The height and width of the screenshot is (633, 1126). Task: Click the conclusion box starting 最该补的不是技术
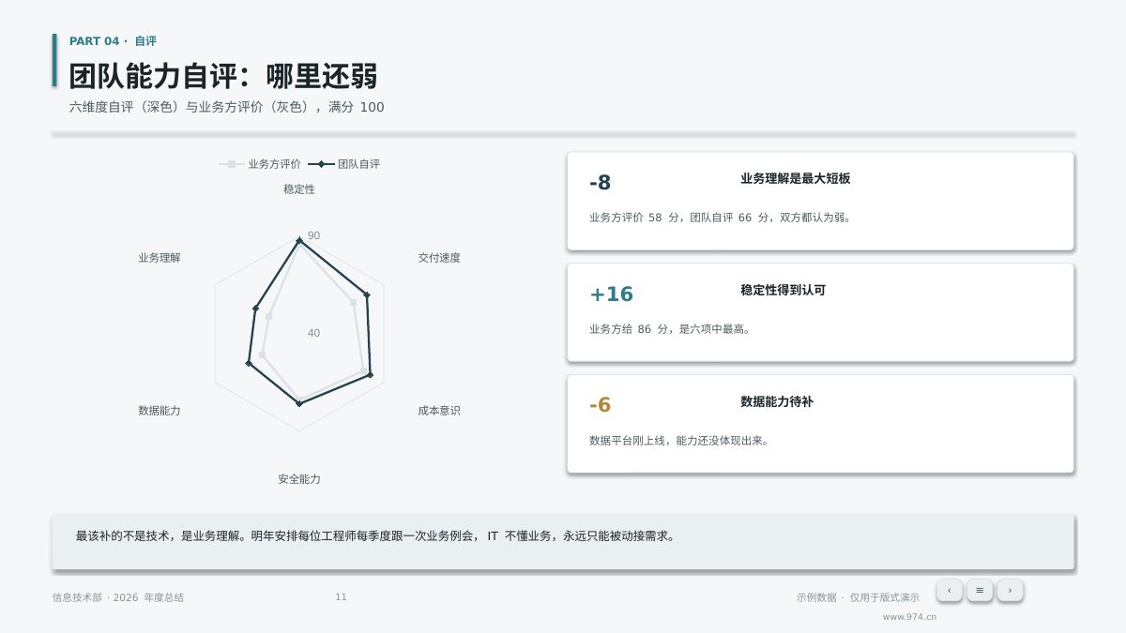click(563, 541)
